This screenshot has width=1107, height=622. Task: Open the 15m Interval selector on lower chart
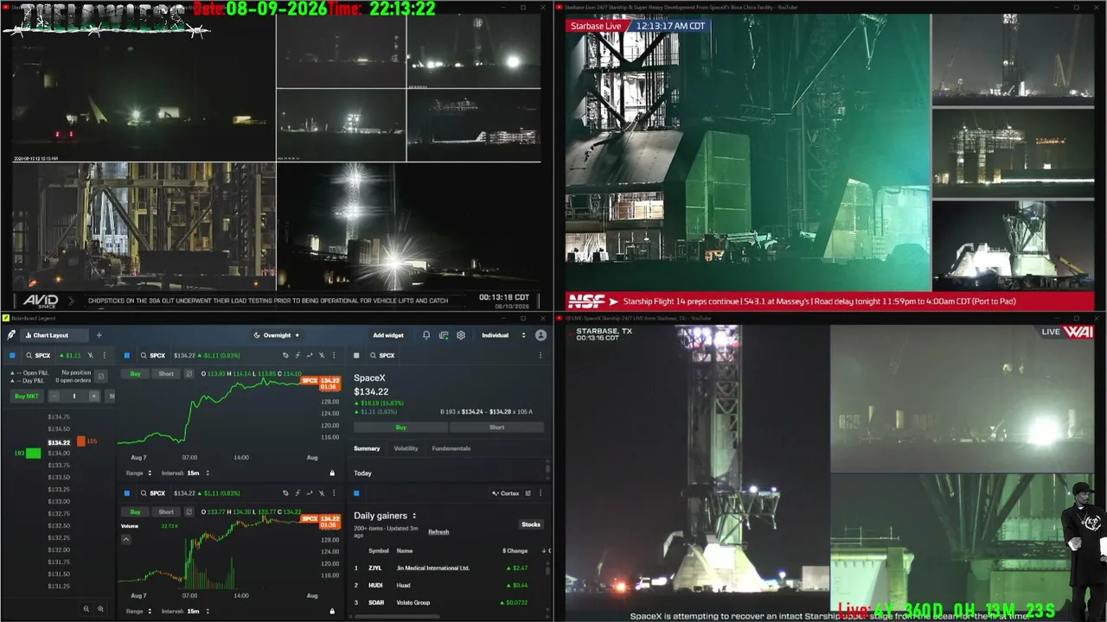[x=186, y=611]
